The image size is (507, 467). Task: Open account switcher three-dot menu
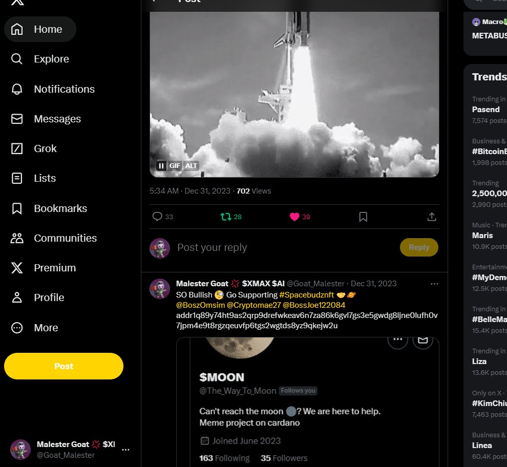tap(126, 450)
